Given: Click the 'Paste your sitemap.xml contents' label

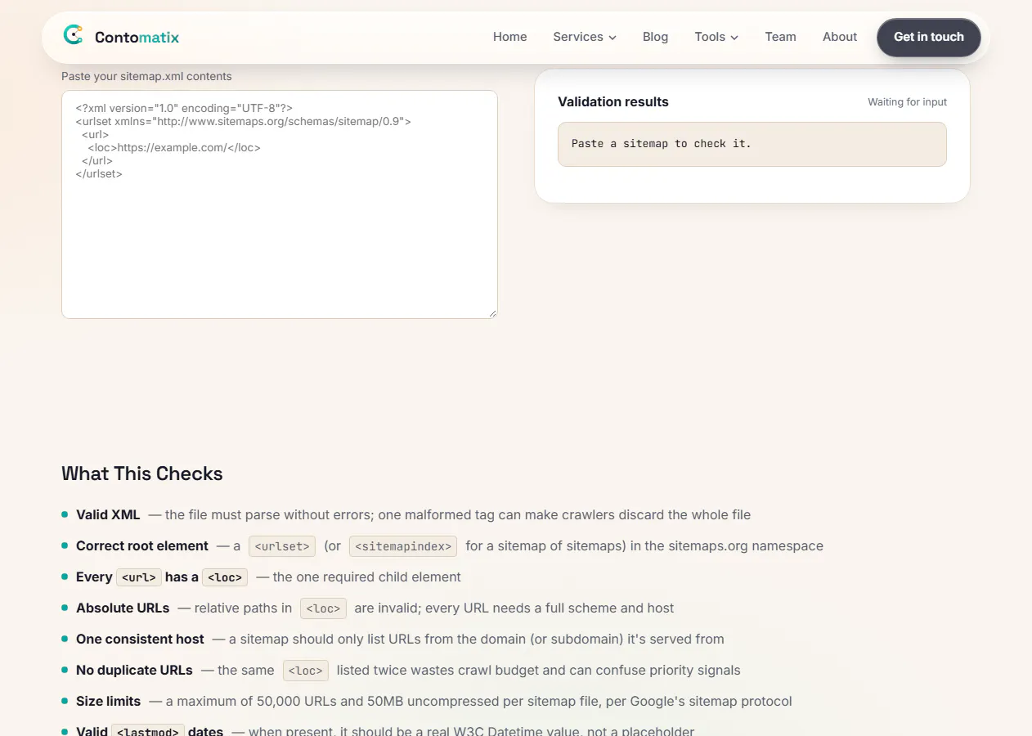Looking at the screenshot, I should pyautogui.click(x=146, y=76).
